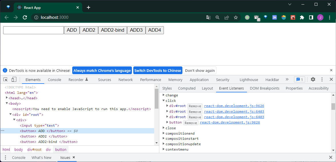Switch to the Console panel tab
The image size is (336, 162).
(55, 80)
